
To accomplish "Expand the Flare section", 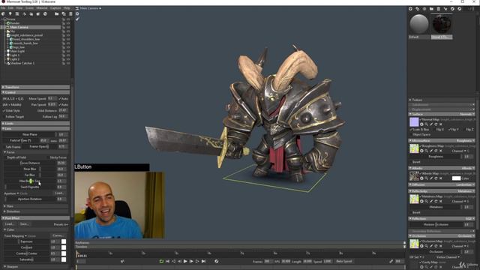I will [x=35, y=206].
